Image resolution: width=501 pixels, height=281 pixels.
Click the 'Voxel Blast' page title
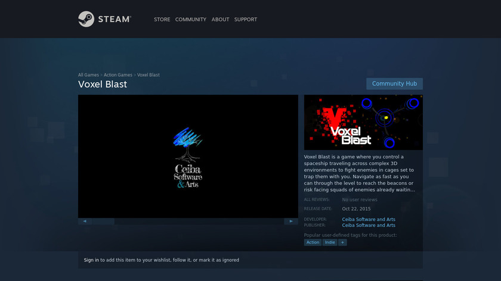(103, 84)
